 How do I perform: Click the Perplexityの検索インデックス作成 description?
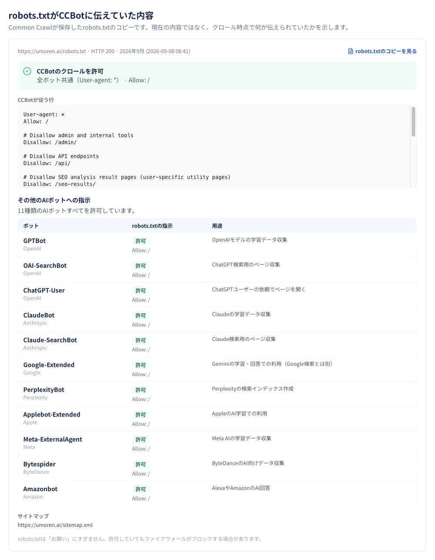pos(253,389)
